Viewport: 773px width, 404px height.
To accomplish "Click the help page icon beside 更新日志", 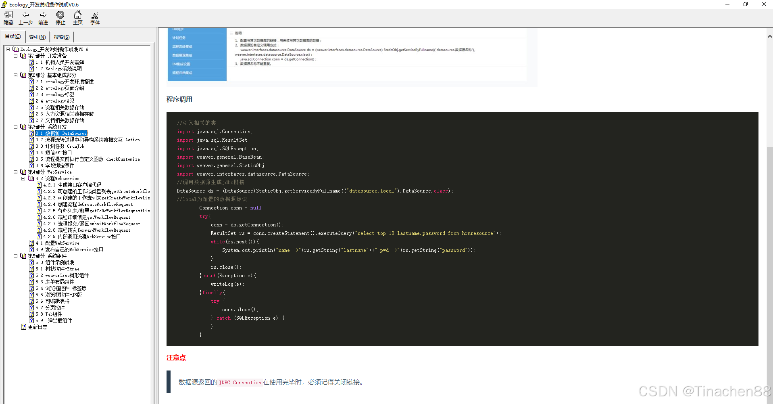I will click(x=24, y=327).
